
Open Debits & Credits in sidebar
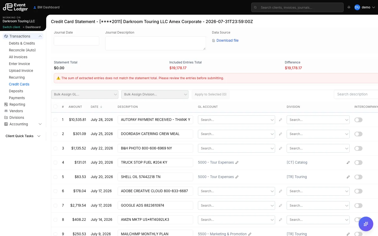[22, 43]
